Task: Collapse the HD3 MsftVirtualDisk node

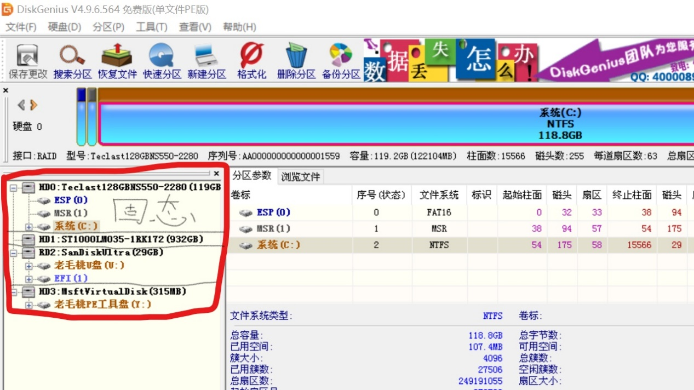Action: coord(14,291)
